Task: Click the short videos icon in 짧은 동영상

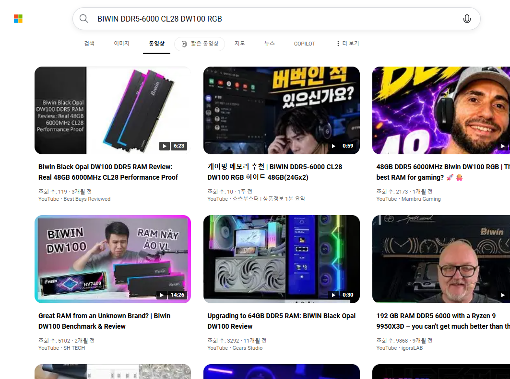Action: click(184, 44)
